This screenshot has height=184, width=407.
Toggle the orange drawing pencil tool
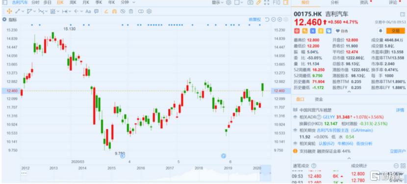258,2
